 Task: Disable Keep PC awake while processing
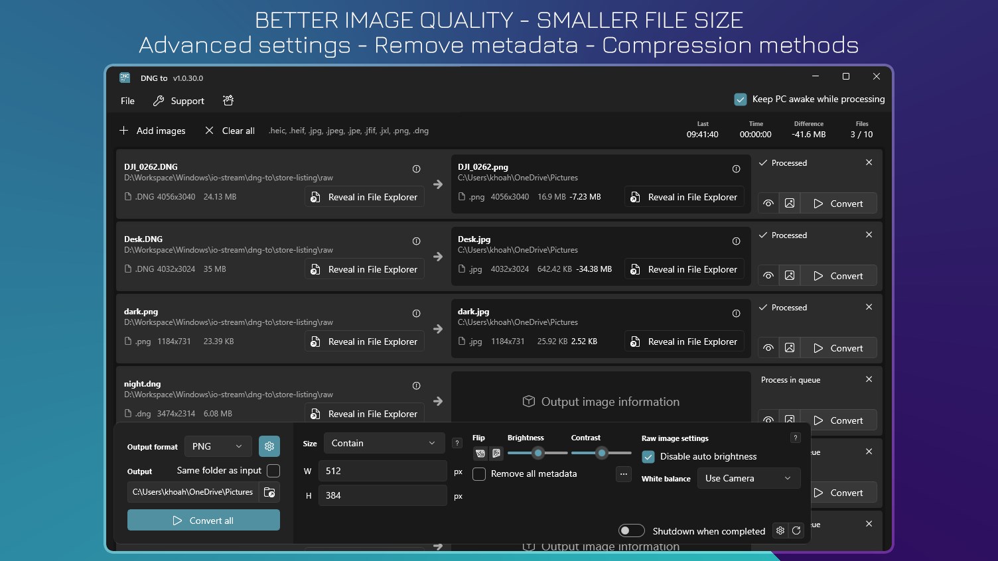[741, 99]
